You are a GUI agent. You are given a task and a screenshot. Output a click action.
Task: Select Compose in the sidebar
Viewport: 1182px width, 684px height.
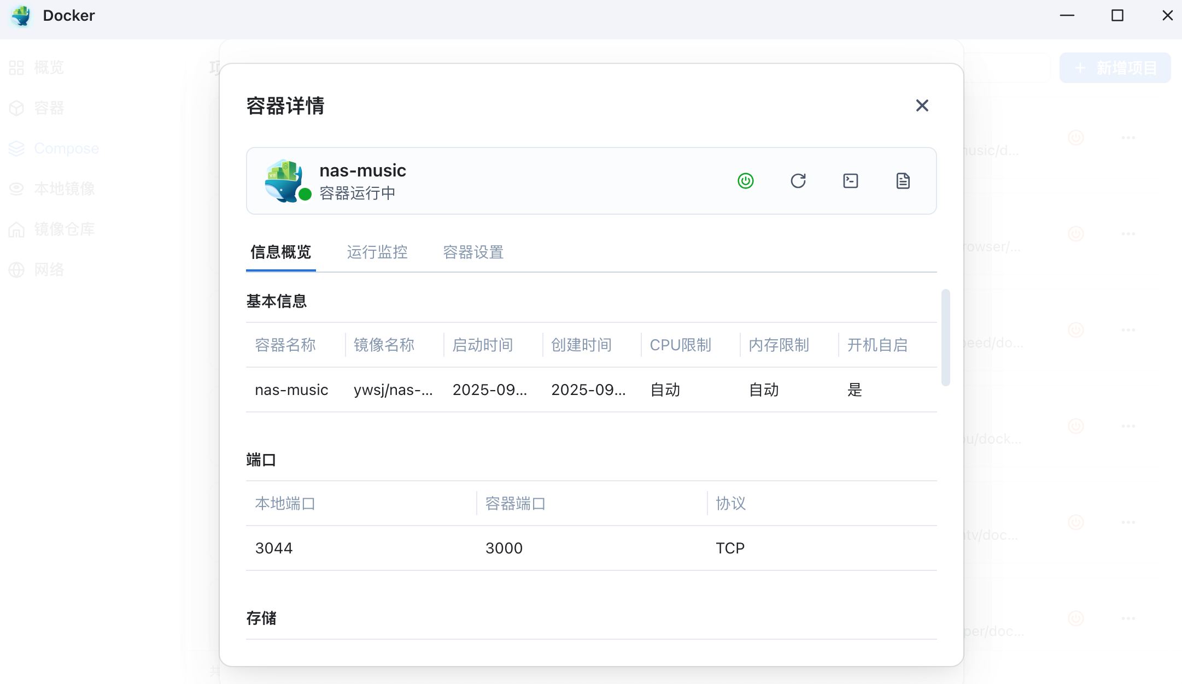(66, 149)
